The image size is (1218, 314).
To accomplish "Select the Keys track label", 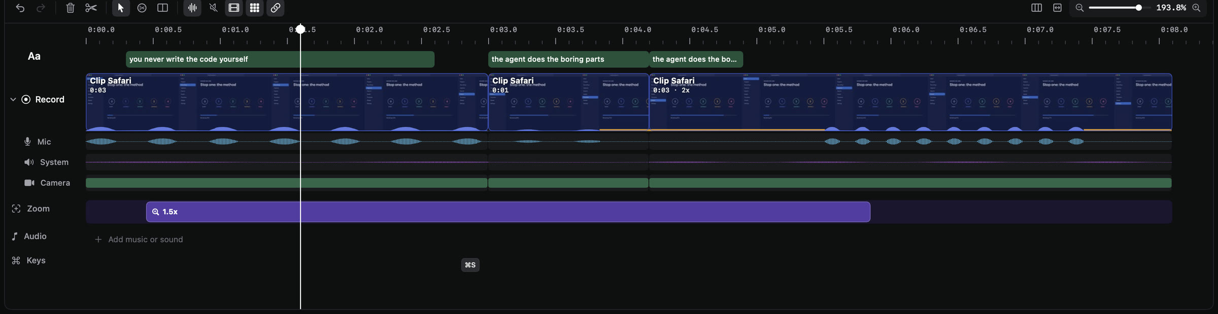I will tap(36, 260).
